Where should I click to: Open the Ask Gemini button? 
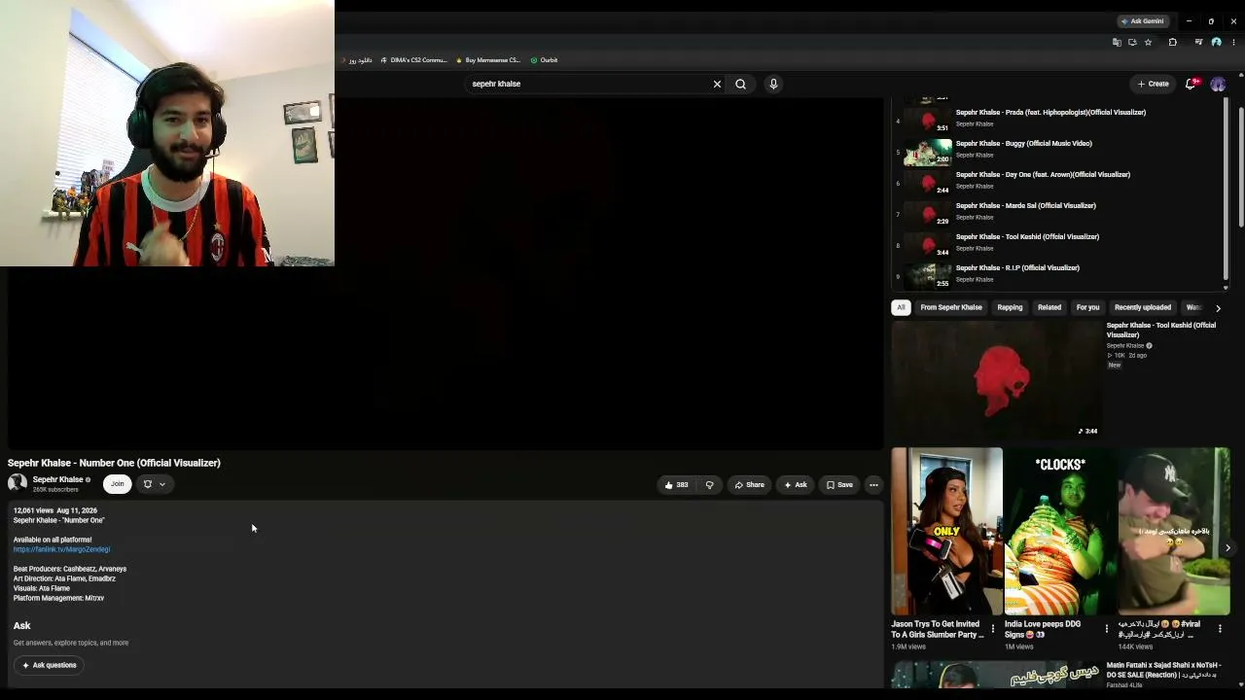[x=1143, y=21]
